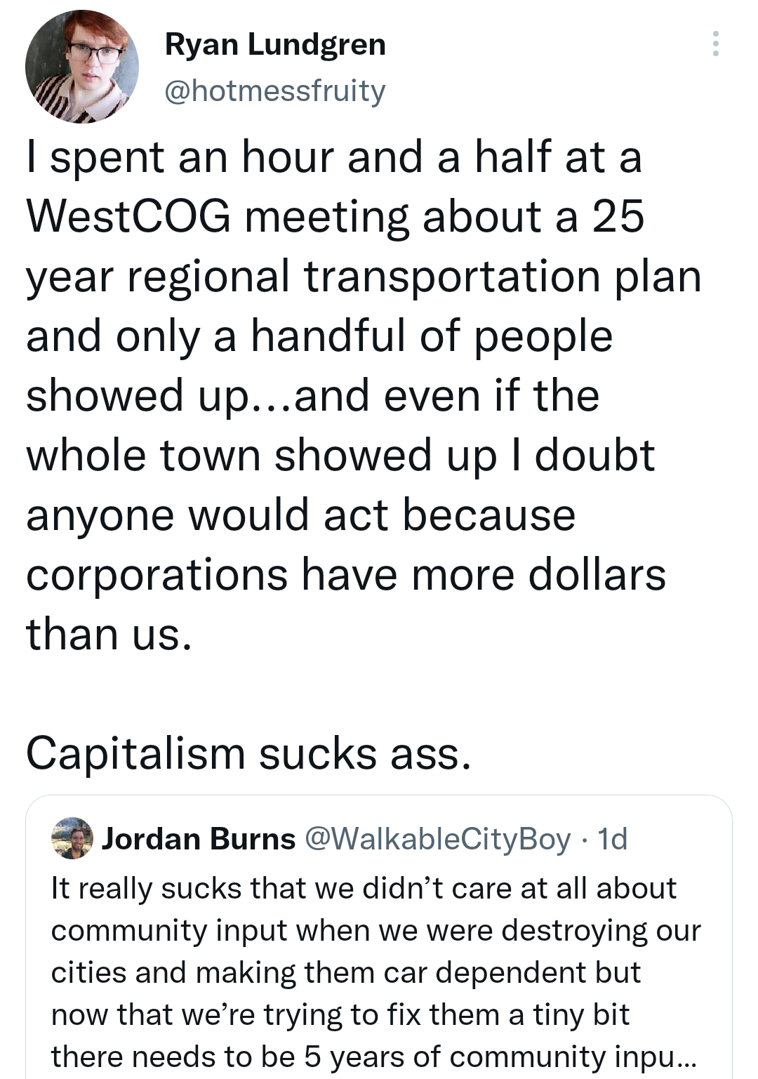
Task: Open the @WalkableCityBoy handle
Action: (x=439, y=839)
